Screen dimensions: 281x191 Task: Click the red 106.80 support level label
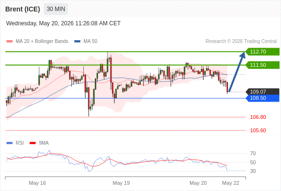point(258,117)
